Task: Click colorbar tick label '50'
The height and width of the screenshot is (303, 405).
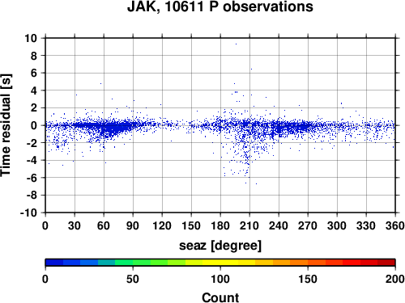Action: 133,279
